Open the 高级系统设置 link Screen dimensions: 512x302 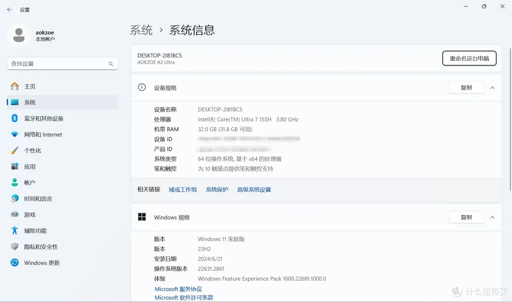pos(254,190)
